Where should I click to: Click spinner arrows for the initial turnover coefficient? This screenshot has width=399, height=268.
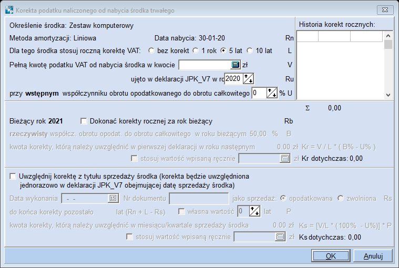[x=272, y=93]
